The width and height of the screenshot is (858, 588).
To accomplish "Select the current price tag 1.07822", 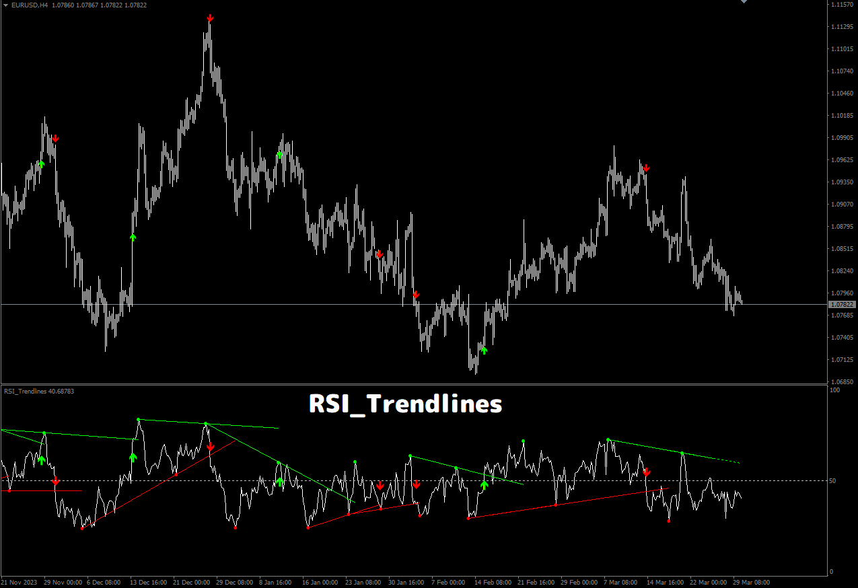I will (841, 304).
